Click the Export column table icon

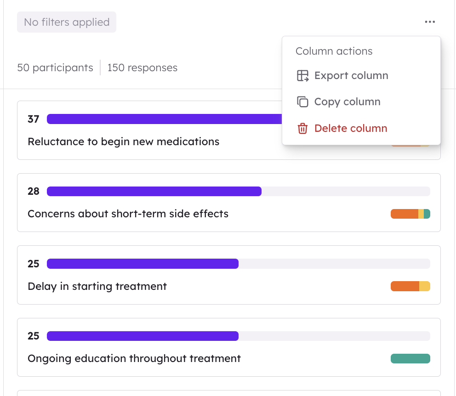[x=302, y=76]
